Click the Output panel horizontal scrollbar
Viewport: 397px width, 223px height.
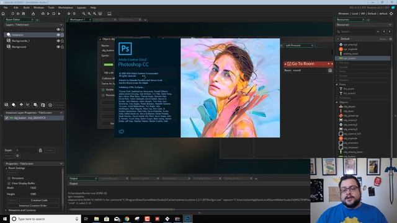121,209
